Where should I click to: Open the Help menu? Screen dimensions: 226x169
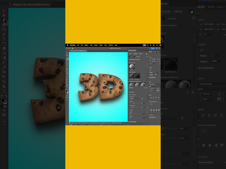point(116,45)
